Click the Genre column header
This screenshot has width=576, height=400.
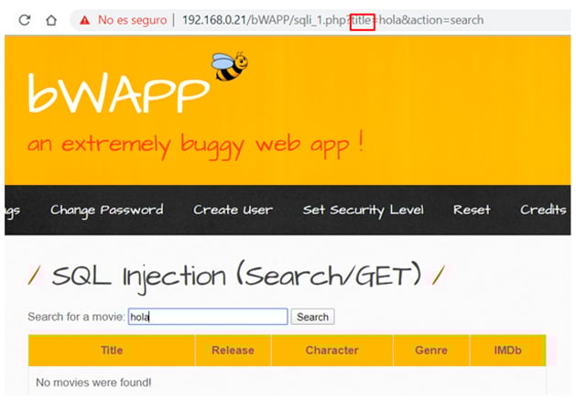[430, 351]
